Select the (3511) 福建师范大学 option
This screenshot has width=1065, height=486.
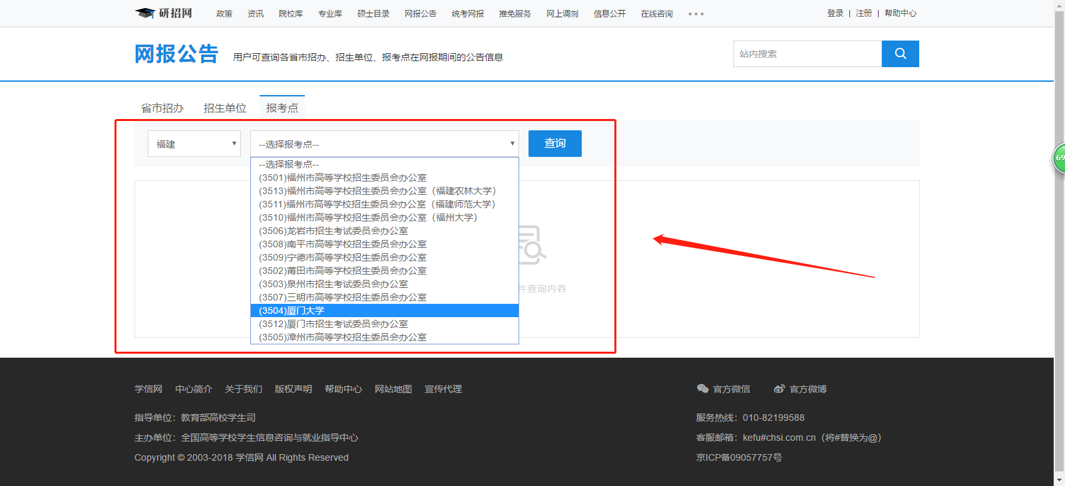[x=385, y=204]
